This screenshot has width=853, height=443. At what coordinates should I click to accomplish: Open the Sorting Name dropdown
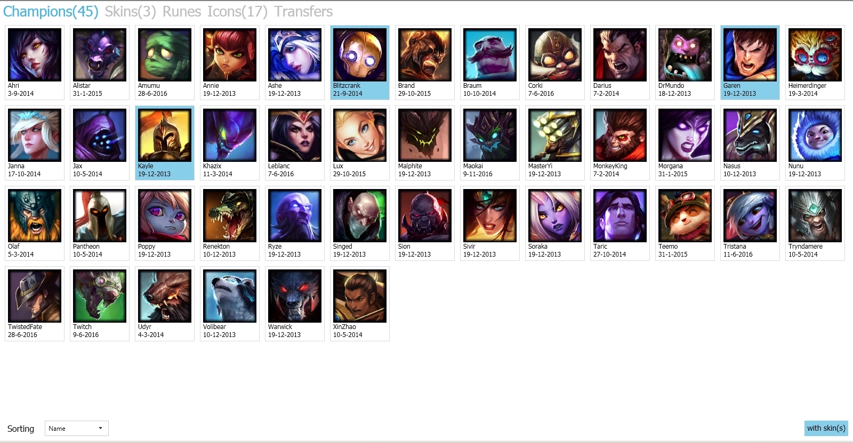tap(77, 429)
